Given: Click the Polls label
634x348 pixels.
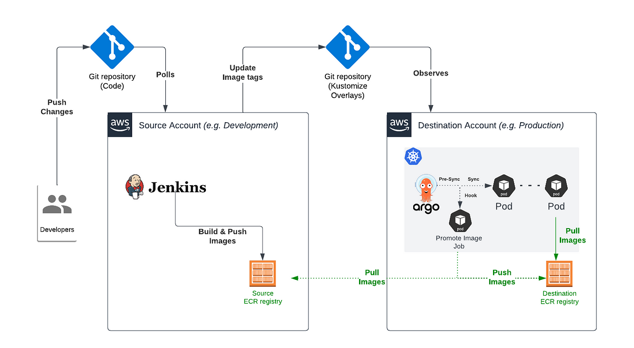Looking at the screenshot, I should click(x=165, y=74).
